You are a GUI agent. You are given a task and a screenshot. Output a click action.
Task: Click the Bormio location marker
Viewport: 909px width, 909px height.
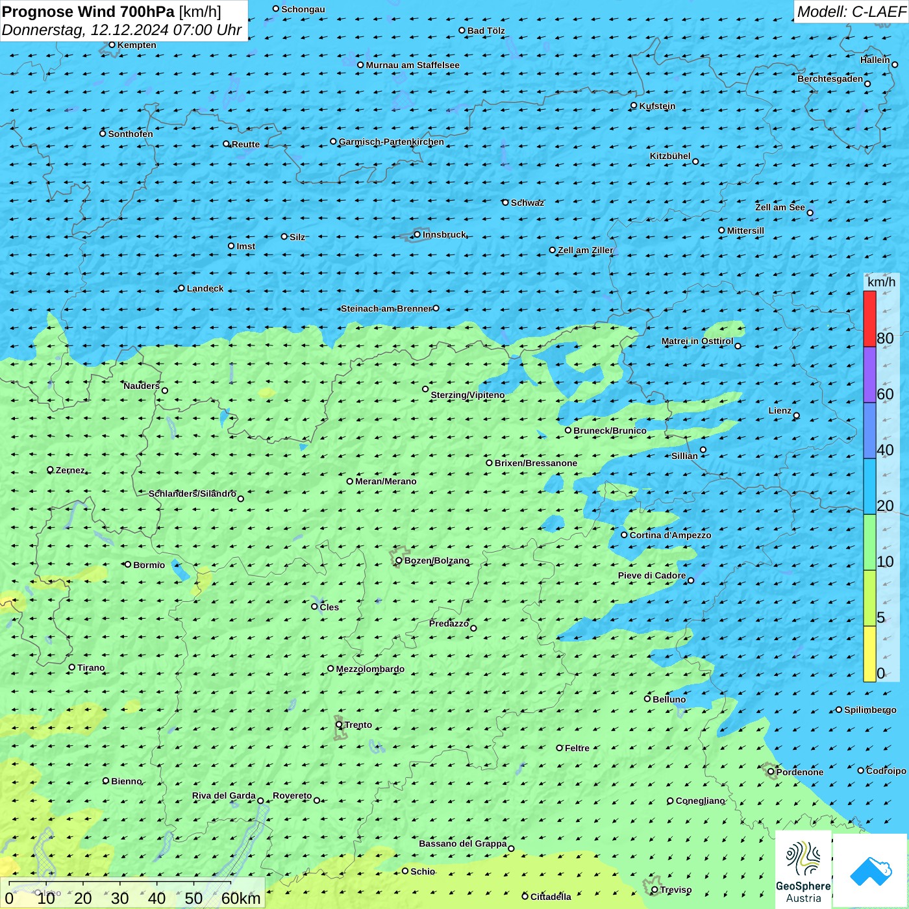[128, 564]
